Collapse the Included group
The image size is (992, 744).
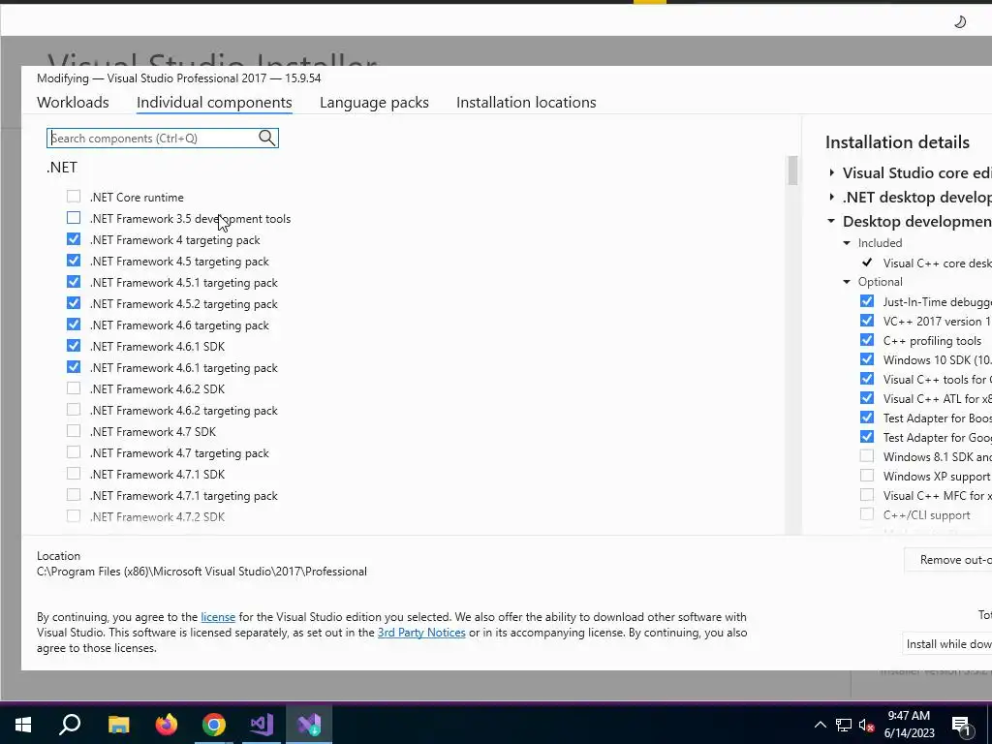tap(847, 243)
